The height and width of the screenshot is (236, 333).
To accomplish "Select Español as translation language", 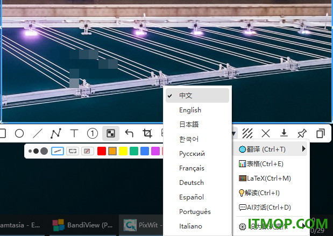I will coord(197,197).
